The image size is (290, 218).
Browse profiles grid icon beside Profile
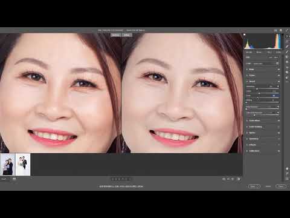277,64
